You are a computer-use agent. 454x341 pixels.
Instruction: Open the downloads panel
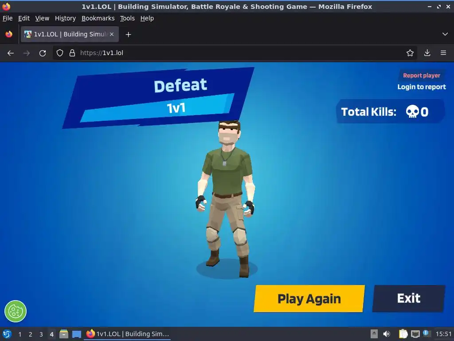coord(427,53)
